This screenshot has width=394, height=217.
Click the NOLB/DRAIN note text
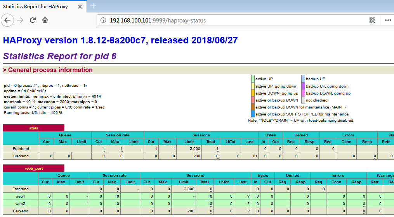[x=301, y=121]
